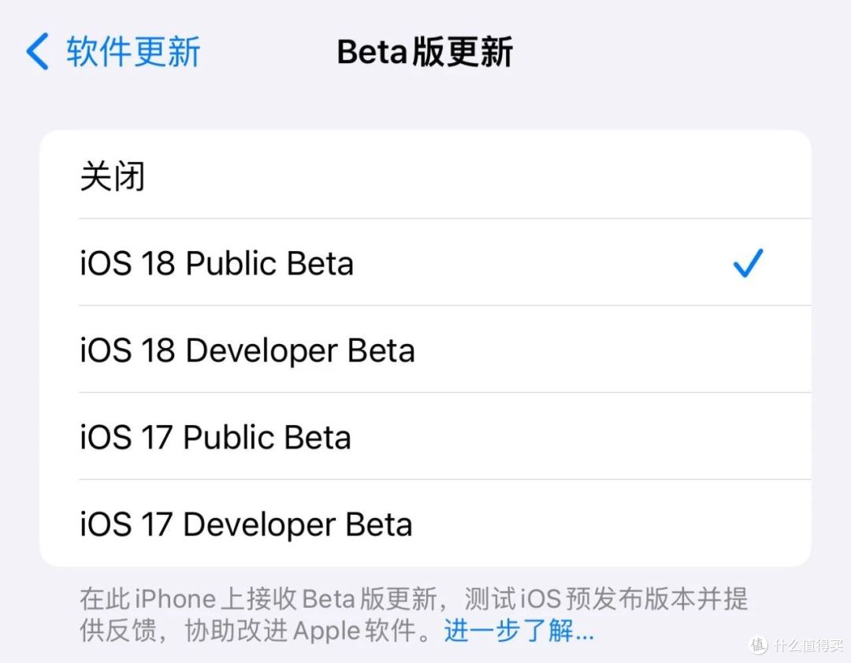Screen dimensions: 851x663
Task: Select the 关闭 option to disable beta updates
Action: point(425,176)
